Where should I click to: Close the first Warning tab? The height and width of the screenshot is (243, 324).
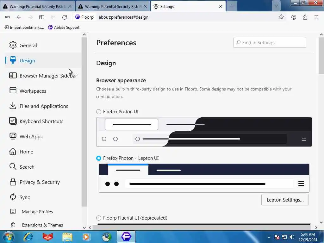[70, 6]
